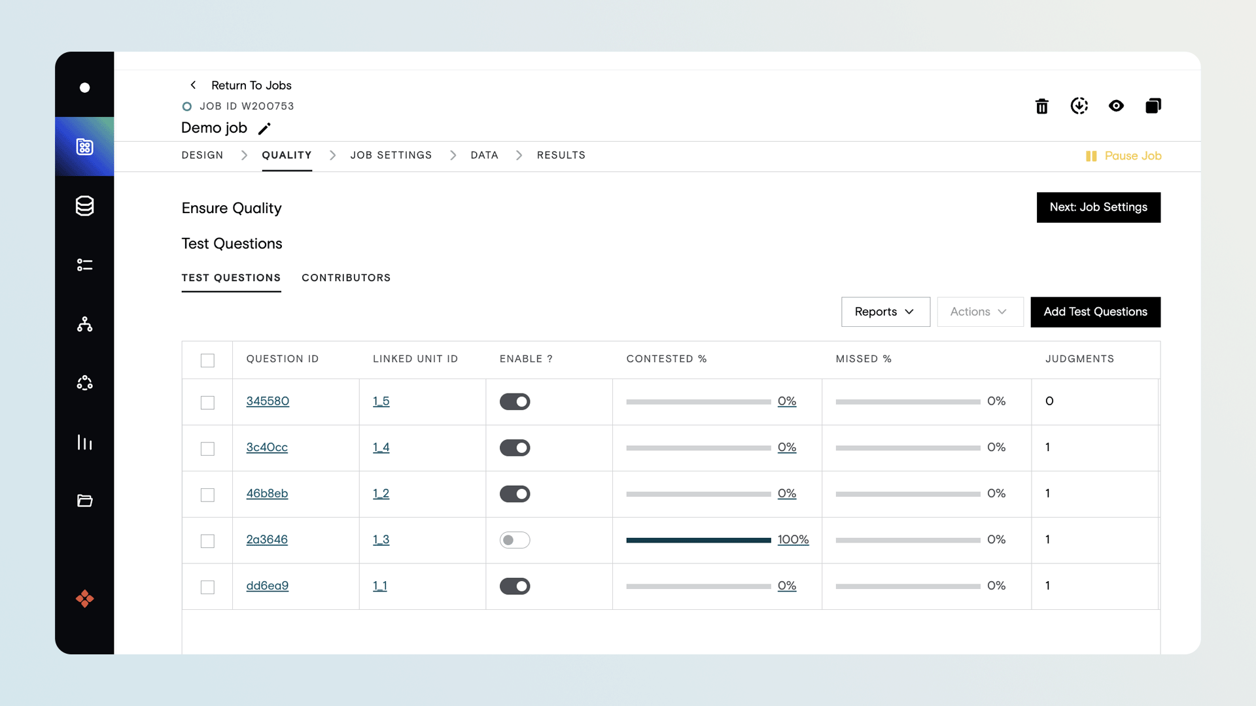
Task: Click the Add Test Questions button
Action: pyautogui.click(x=1095, y=312)
